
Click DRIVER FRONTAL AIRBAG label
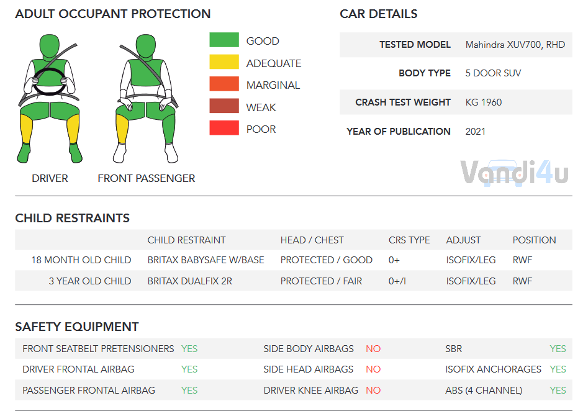(78, 369)
